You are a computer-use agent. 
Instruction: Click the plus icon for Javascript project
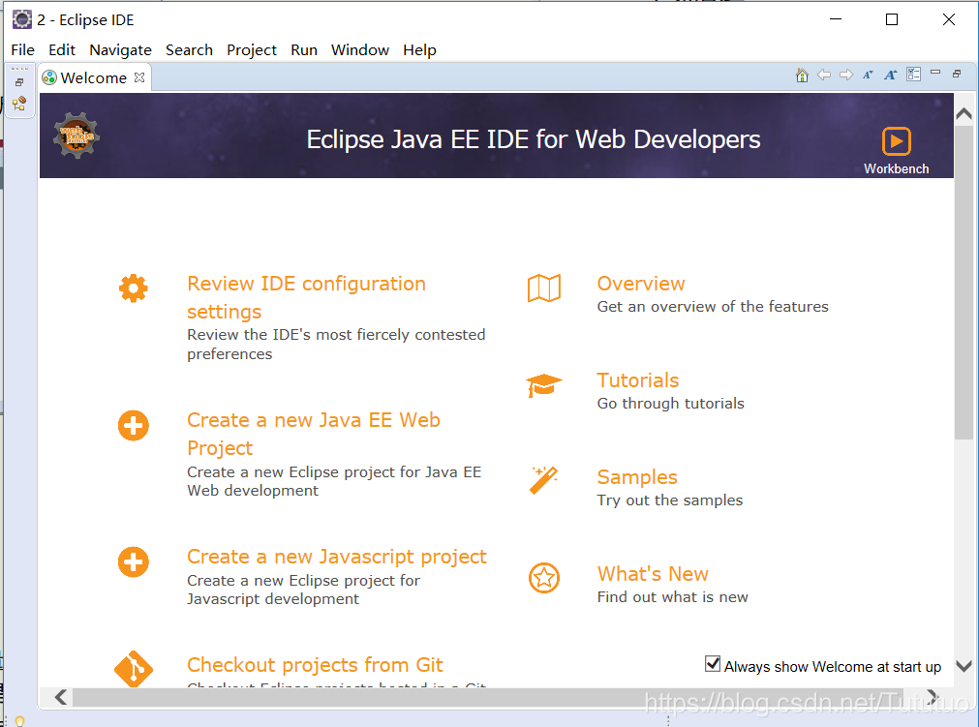click(133, 562)
